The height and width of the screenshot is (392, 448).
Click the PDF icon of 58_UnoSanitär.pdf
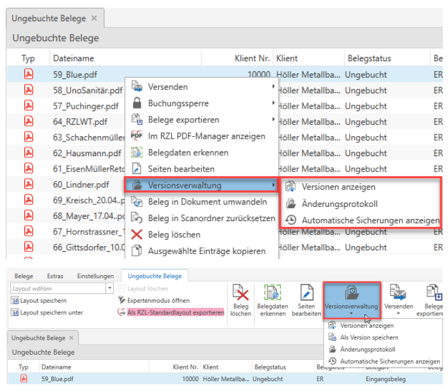(28, 90)
